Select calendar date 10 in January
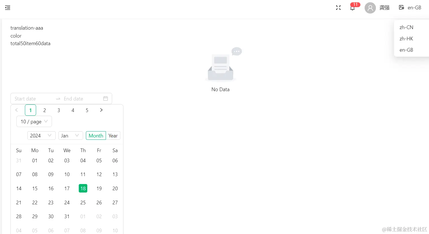The image size is (429, 234). click(67, 174)
